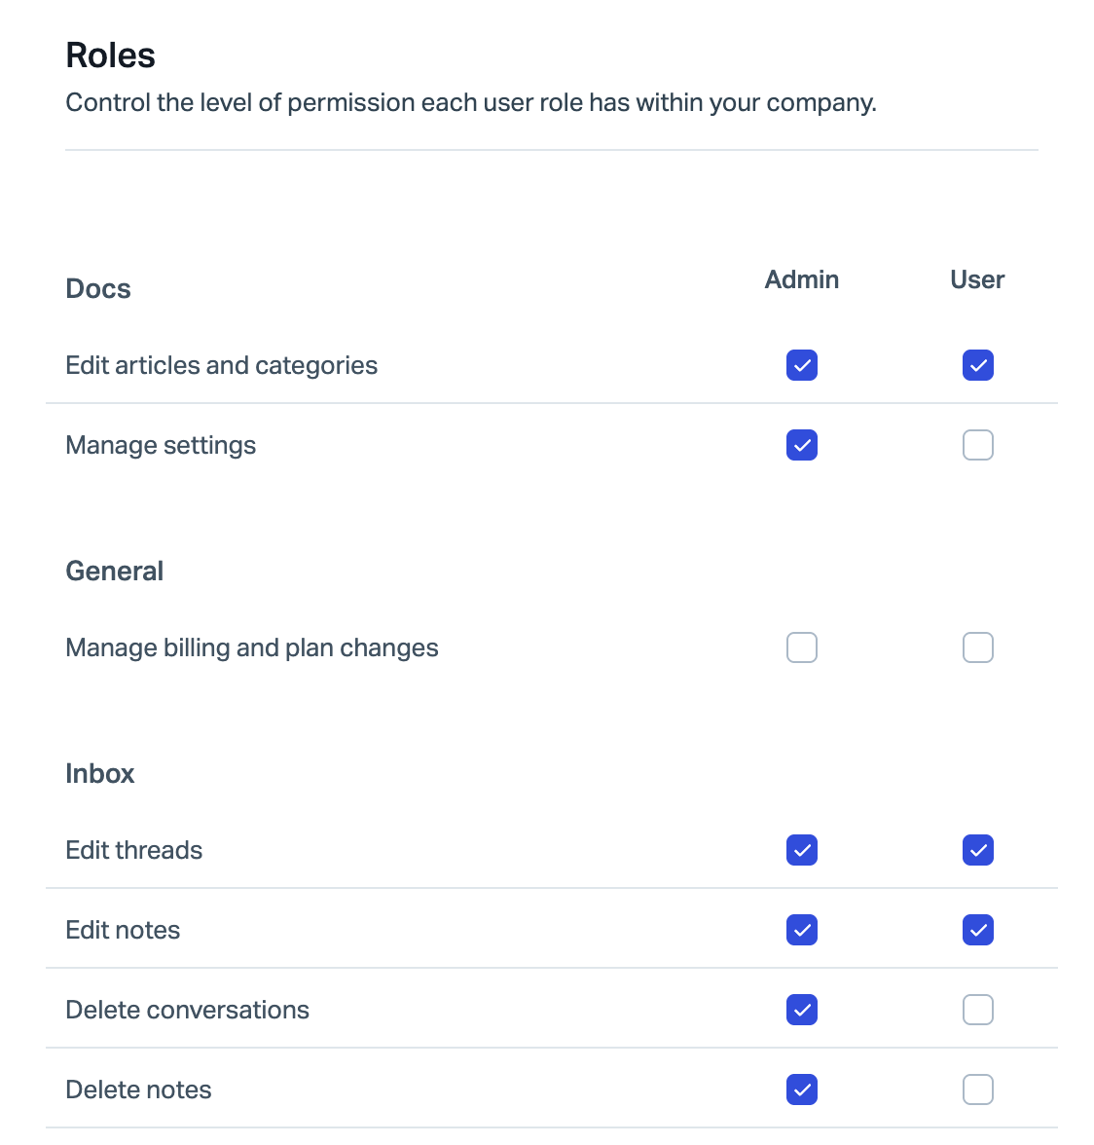Uncheck Admin permission for Edit threads
The image size is (1094, 1145).
[801, 850]
